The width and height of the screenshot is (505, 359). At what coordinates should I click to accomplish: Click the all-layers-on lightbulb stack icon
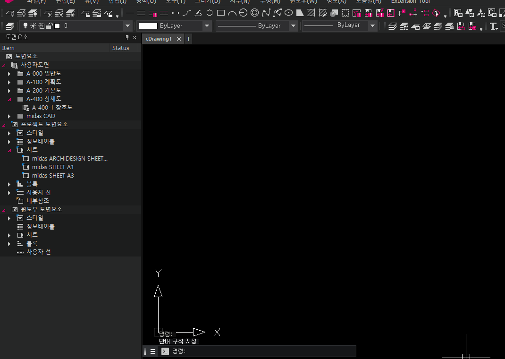coord(33,13)
